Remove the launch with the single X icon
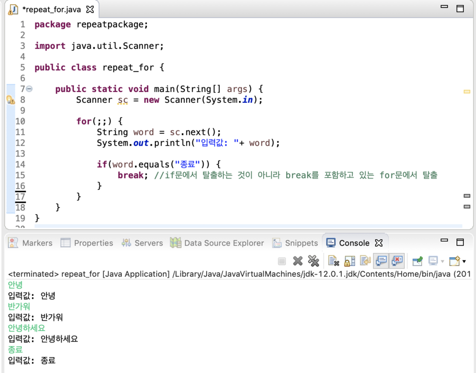 point(298,261)
